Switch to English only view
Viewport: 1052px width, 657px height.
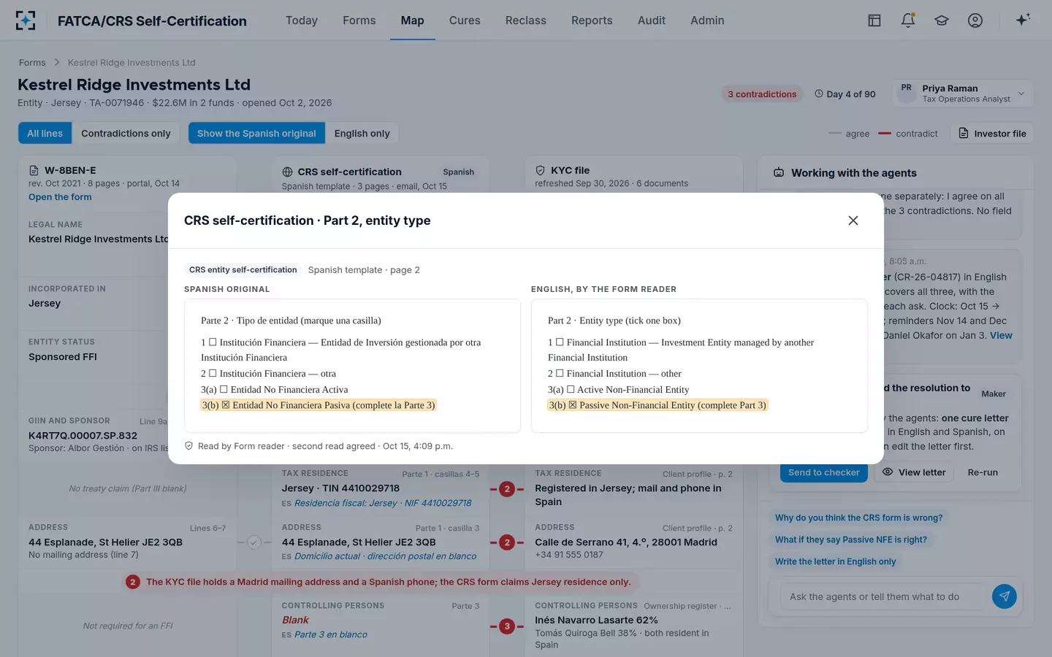[x=362, y=134]
